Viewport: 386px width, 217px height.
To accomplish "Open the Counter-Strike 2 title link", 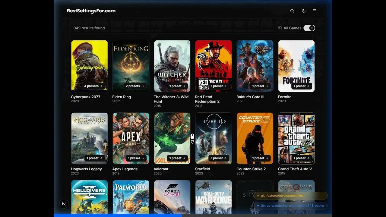I will coord(251,169).
